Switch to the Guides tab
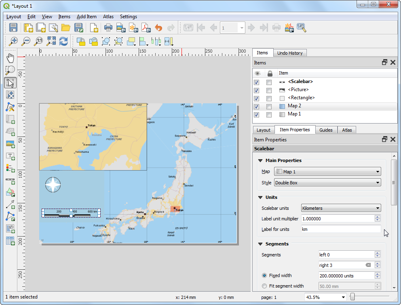The height and width of the screenshot is (305, 401). pos(326,130)
